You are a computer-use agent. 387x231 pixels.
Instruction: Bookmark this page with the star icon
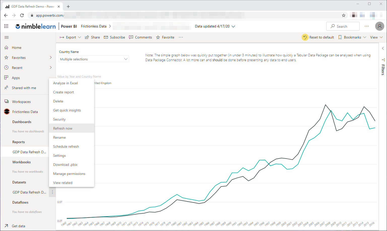[x=344, y=15]
